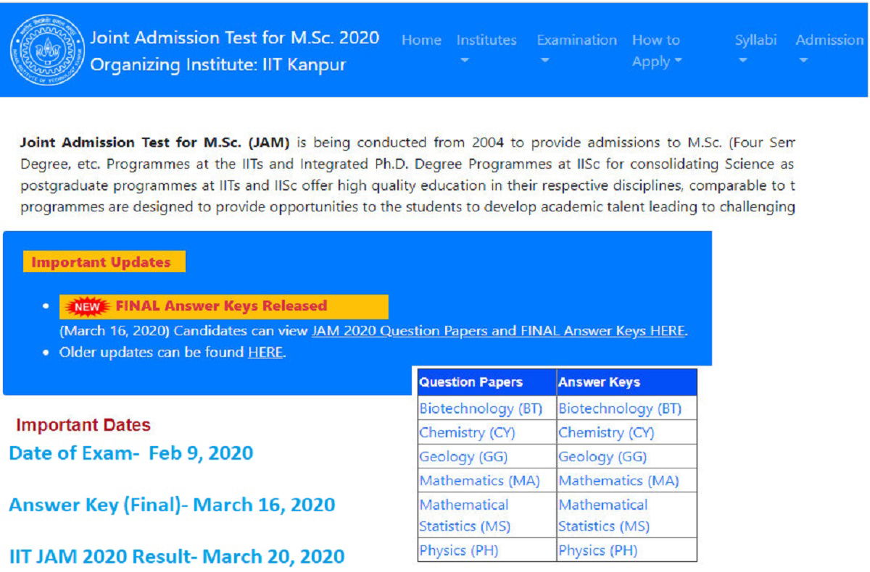This screenshot has height=572, width=870.
Task: Click the FINAL Answer Keys Released banner
Action: pyautogui.click(x=223, y=306)
